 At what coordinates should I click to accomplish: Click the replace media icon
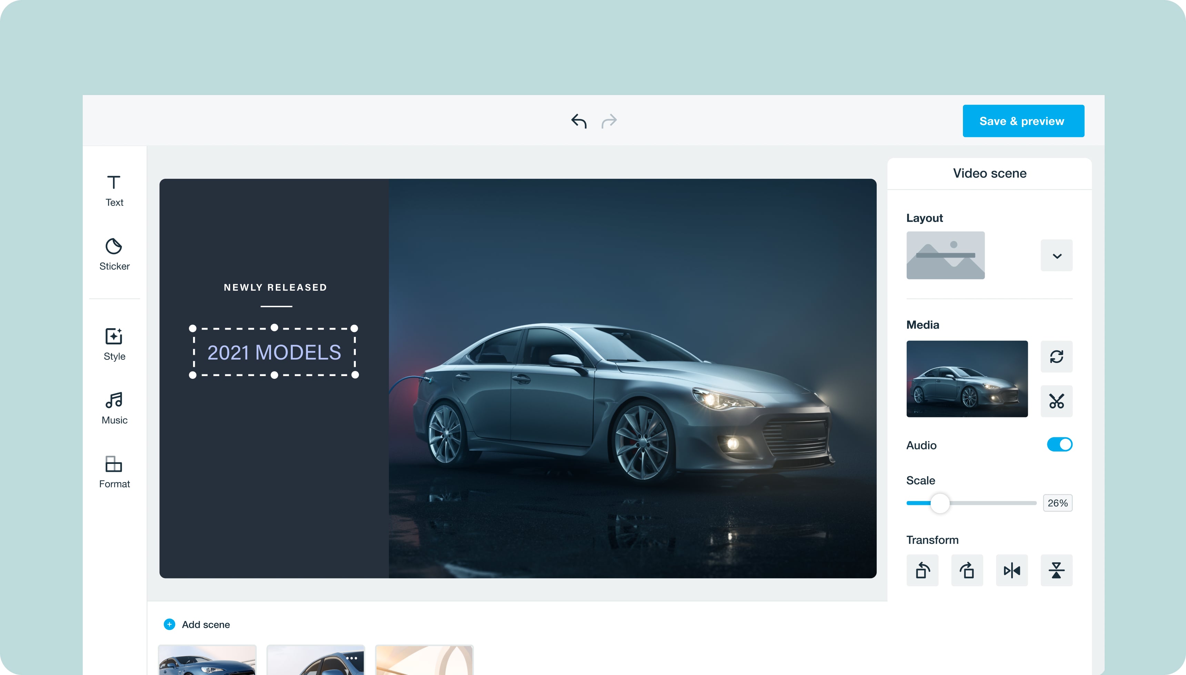point(1056,356)
